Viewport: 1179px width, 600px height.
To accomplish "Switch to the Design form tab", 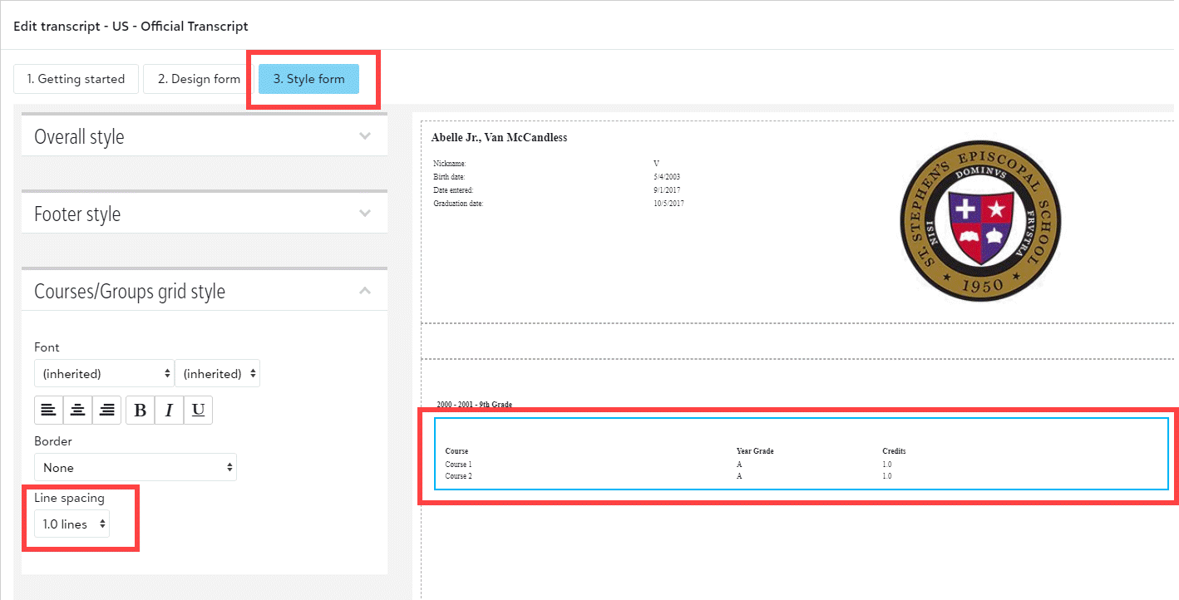I will (x=200, y=79).
